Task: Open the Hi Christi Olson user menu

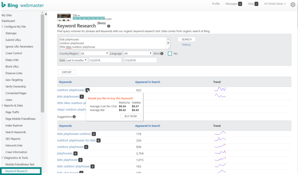Action: click(x=275, y=4)
